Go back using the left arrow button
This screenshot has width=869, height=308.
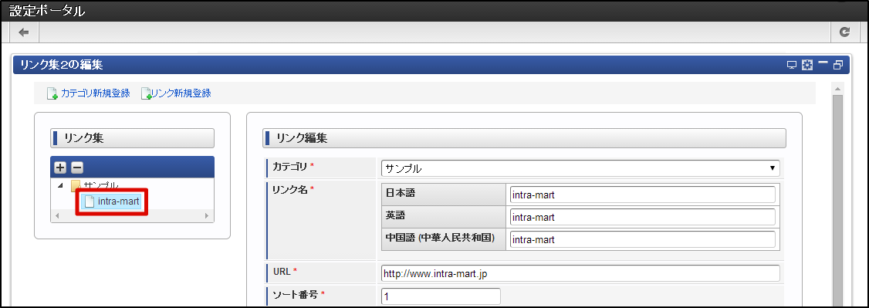tap(23, 32)
